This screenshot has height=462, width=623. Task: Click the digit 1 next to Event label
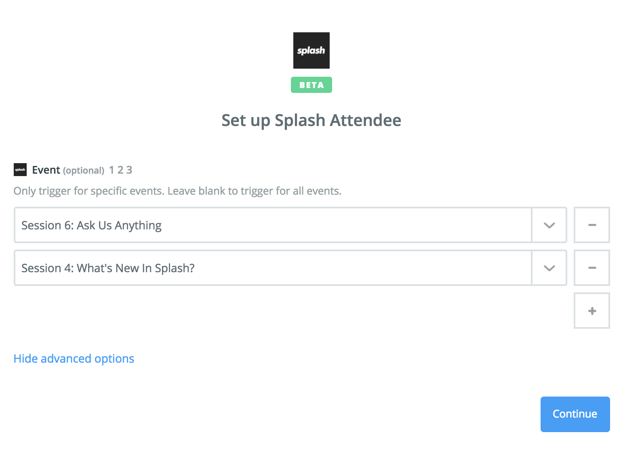[x=112, y=170]
